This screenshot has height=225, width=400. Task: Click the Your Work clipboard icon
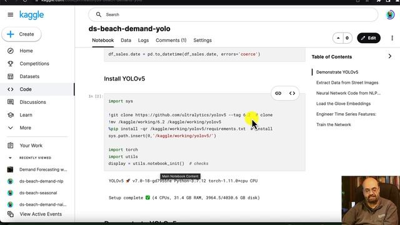[x=11, y=146]
